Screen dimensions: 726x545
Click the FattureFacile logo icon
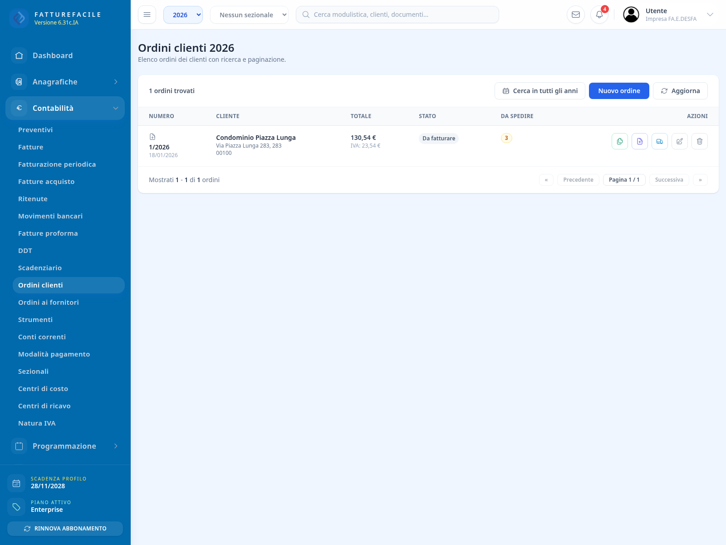pos(19,18)
